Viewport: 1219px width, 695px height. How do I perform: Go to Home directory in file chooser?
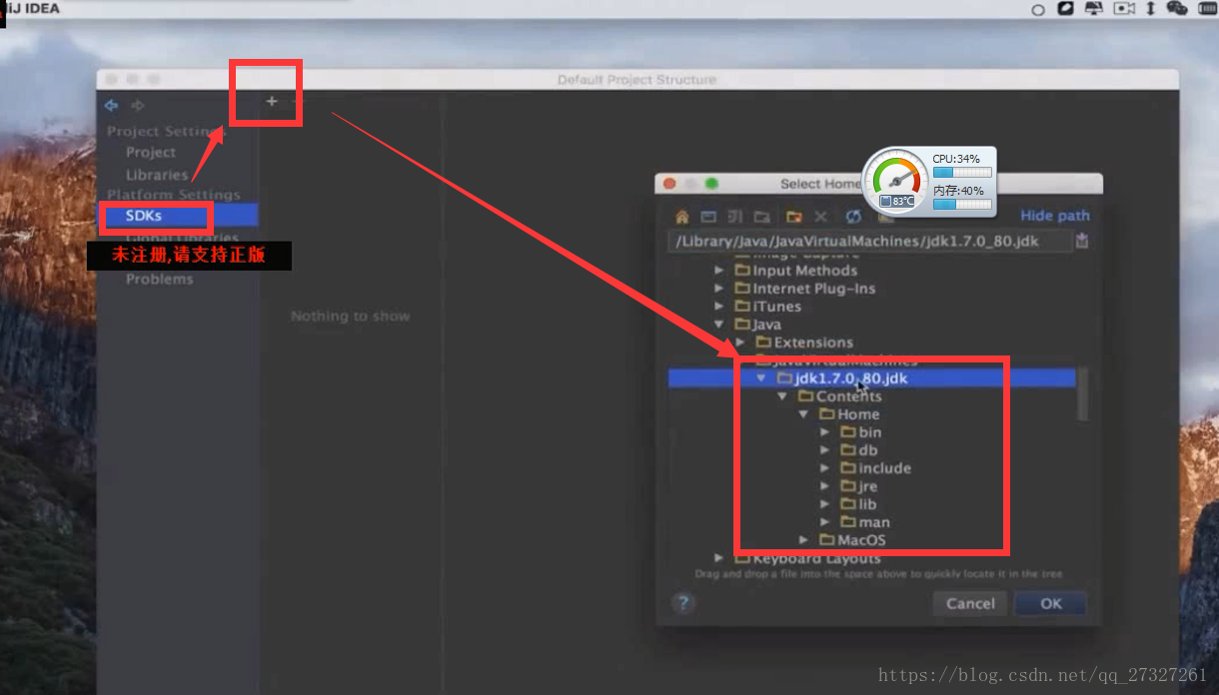[681, 217]
